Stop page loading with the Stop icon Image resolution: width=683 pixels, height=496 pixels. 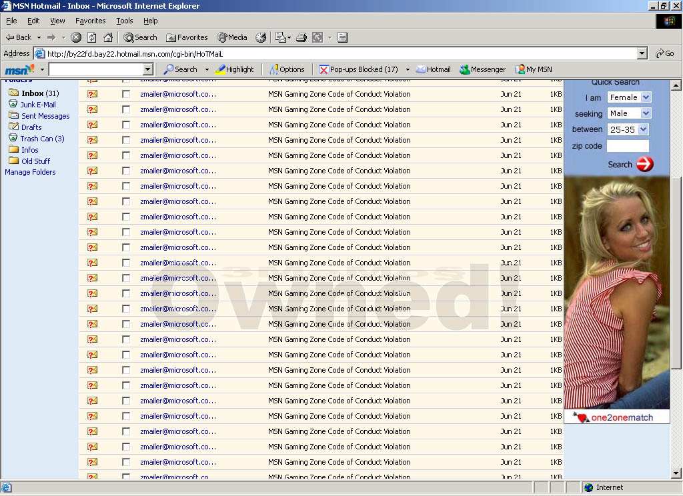point(76,37)
